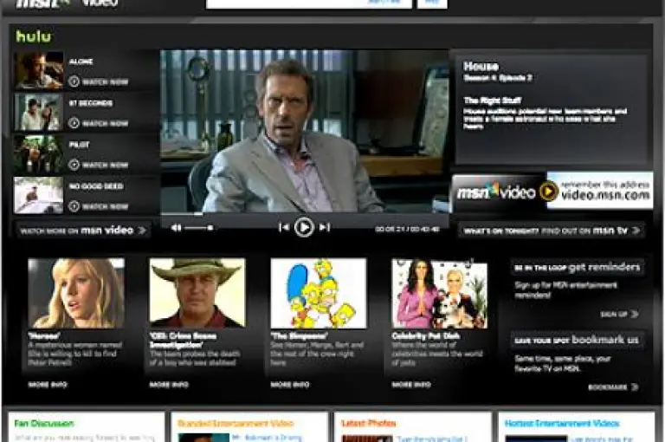Image resolution: width=665 pixels, height=442 pixels.
Task: Select the CSI: Crime Scene Investigation thumbnail
Action: coord(197,292)
